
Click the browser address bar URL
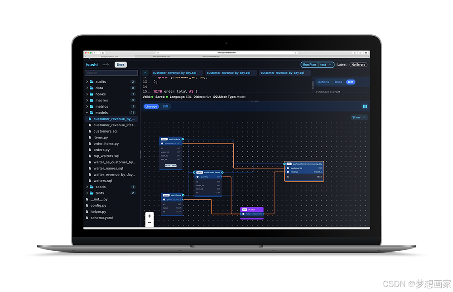pyautogui.click(x=226, y=53)
